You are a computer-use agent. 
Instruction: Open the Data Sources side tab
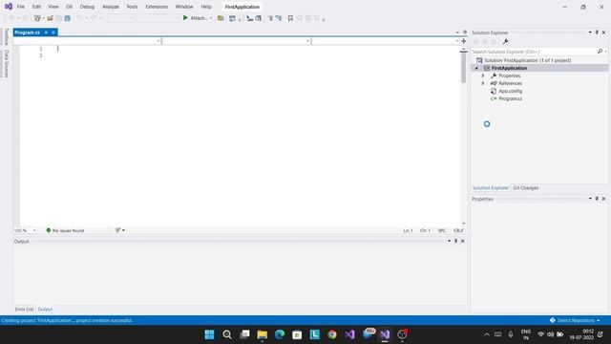click(7, 63)
